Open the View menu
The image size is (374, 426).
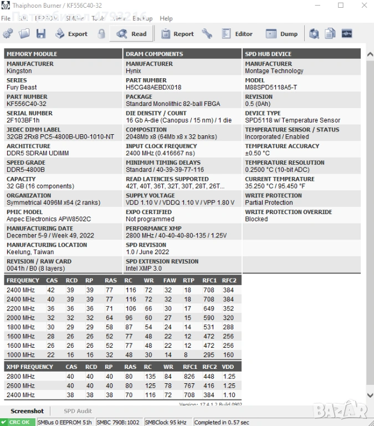(x=119, y=18)
